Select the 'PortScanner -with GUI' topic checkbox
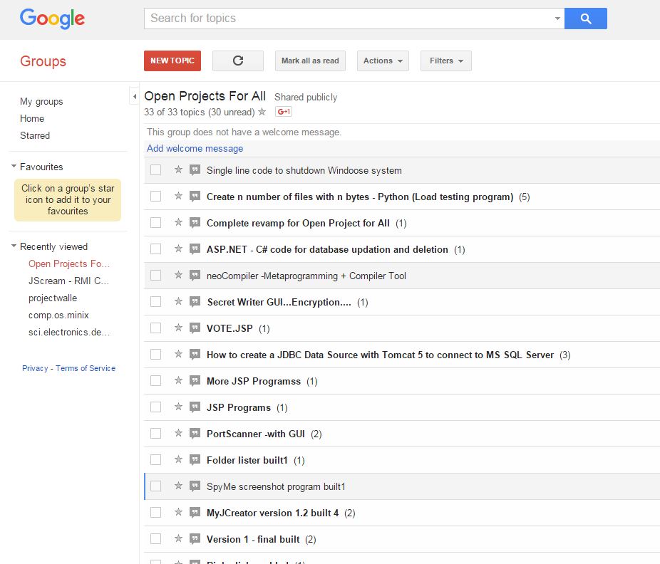The image size is (660, 564). (156, 434)
